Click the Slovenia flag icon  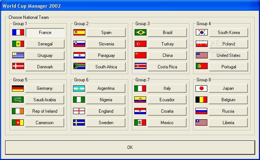(x=79, y=44)
